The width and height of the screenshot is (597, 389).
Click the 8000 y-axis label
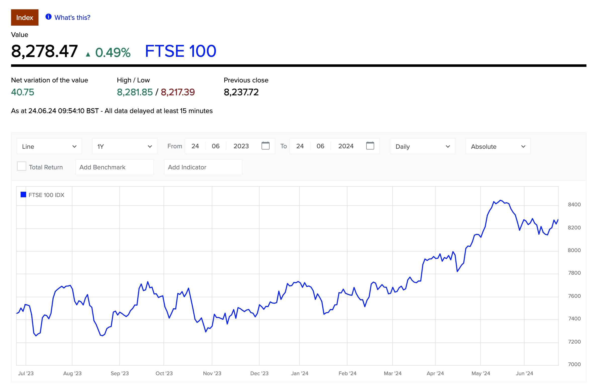(574, 250)
